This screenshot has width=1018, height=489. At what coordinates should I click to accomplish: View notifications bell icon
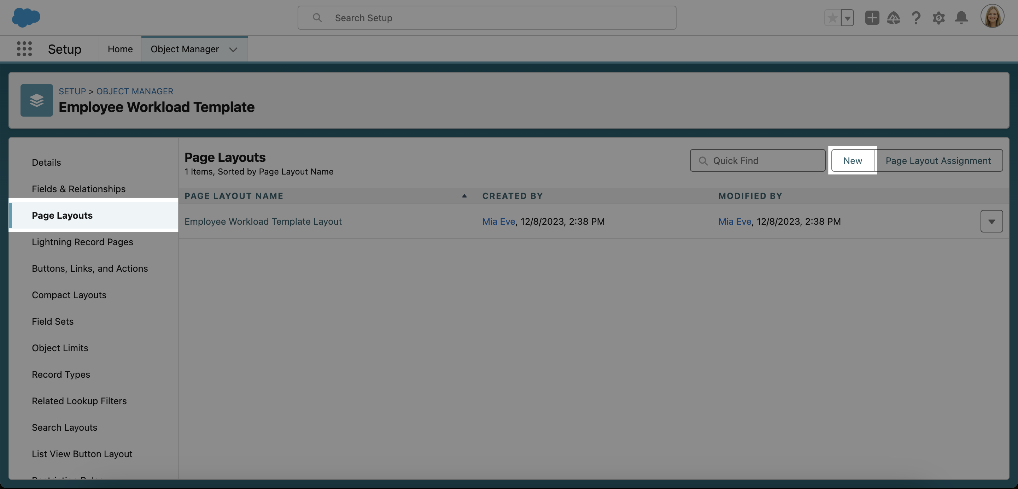click(961, 18)
